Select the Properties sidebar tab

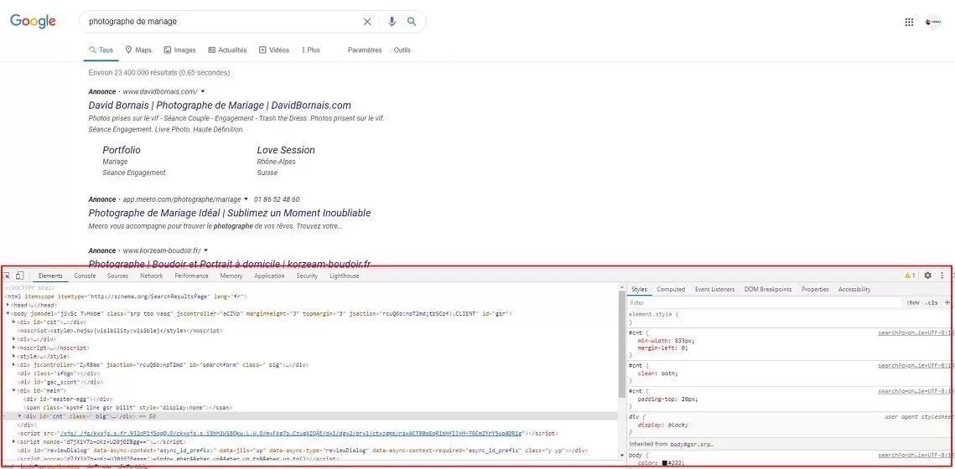pyautogui.click(x=815, y=290)
